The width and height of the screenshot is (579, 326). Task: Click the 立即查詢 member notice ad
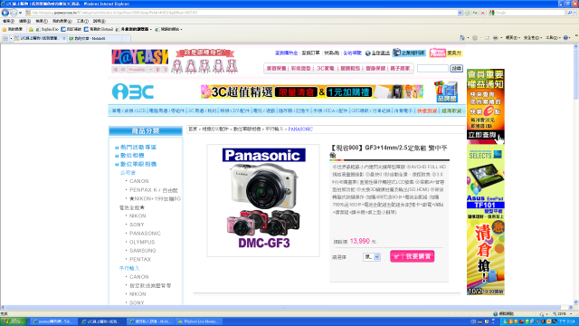coord(486,107)
